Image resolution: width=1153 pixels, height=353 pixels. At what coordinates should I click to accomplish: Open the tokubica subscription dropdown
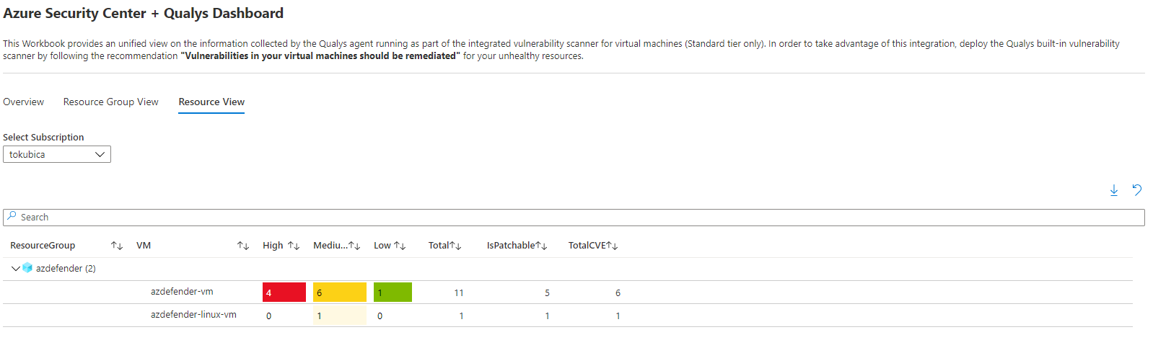click(57, 154)
